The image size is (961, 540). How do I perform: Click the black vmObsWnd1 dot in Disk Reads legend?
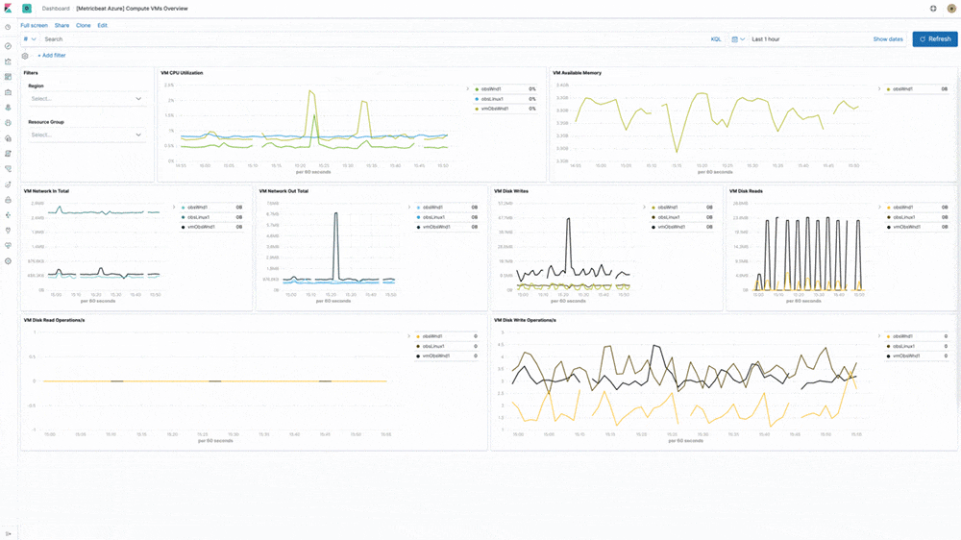click(x=889, y=228)
